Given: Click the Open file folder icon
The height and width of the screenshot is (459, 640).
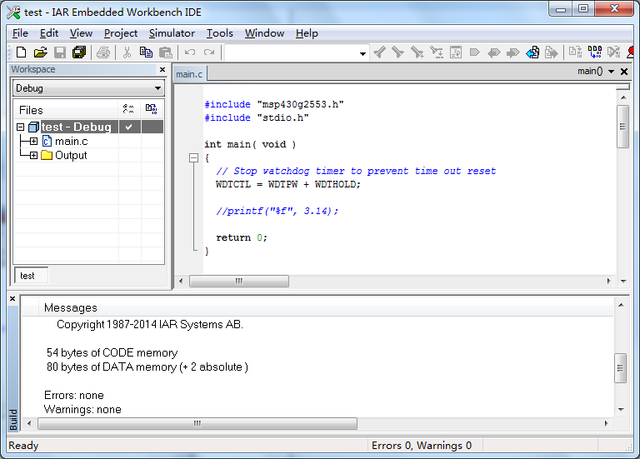Looking at the screenshot, I should point(40,52).
